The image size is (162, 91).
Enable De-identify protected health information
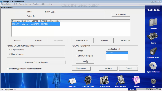[x=8, y=69]
